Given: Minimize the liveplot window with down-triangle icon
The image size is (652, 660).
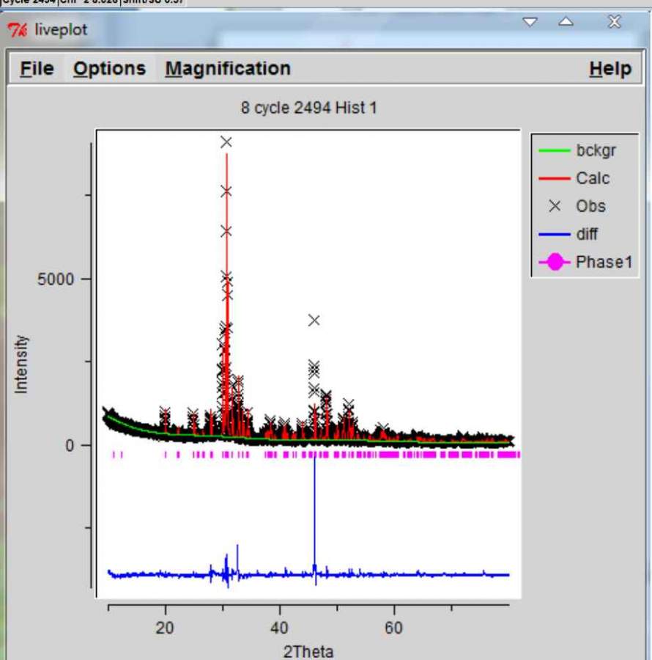Looking at the screenshot, I should (530, 22).
